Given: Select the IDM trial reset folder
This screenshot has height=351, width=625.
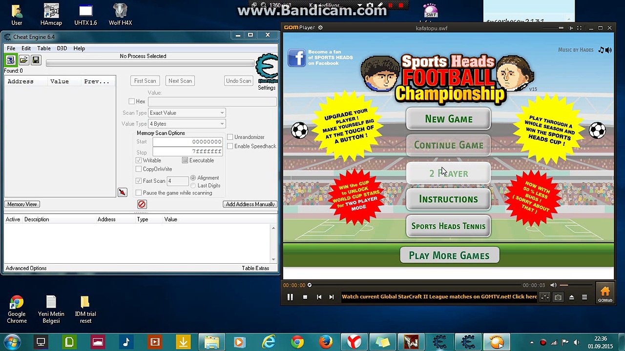Looking at the screenshot, I should click(x=85, y=309).
